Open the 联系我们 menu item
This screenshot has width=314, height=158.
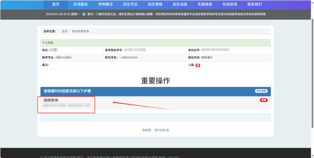tap(254, 4)
